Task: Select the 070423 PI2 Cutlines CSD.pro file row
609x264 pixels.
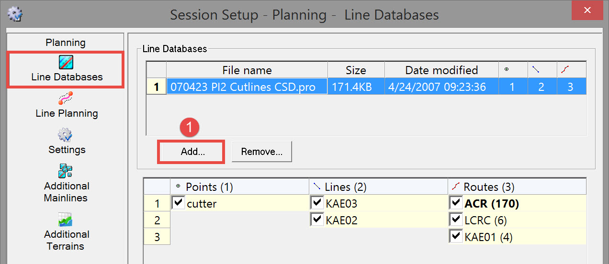Action: [247, 87]
